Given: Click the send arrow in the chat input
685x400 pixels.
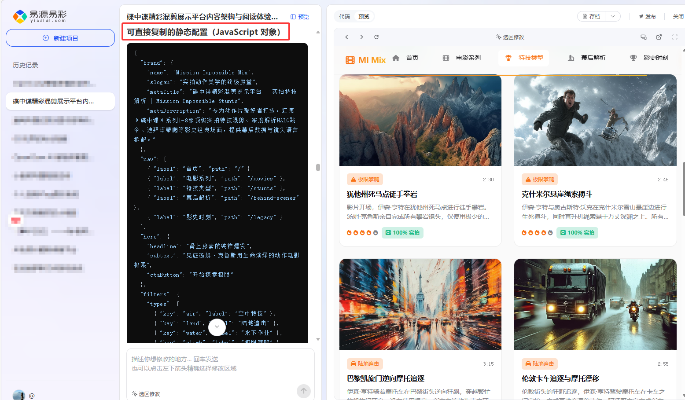Looking at the screenshot, I should 303,391.
